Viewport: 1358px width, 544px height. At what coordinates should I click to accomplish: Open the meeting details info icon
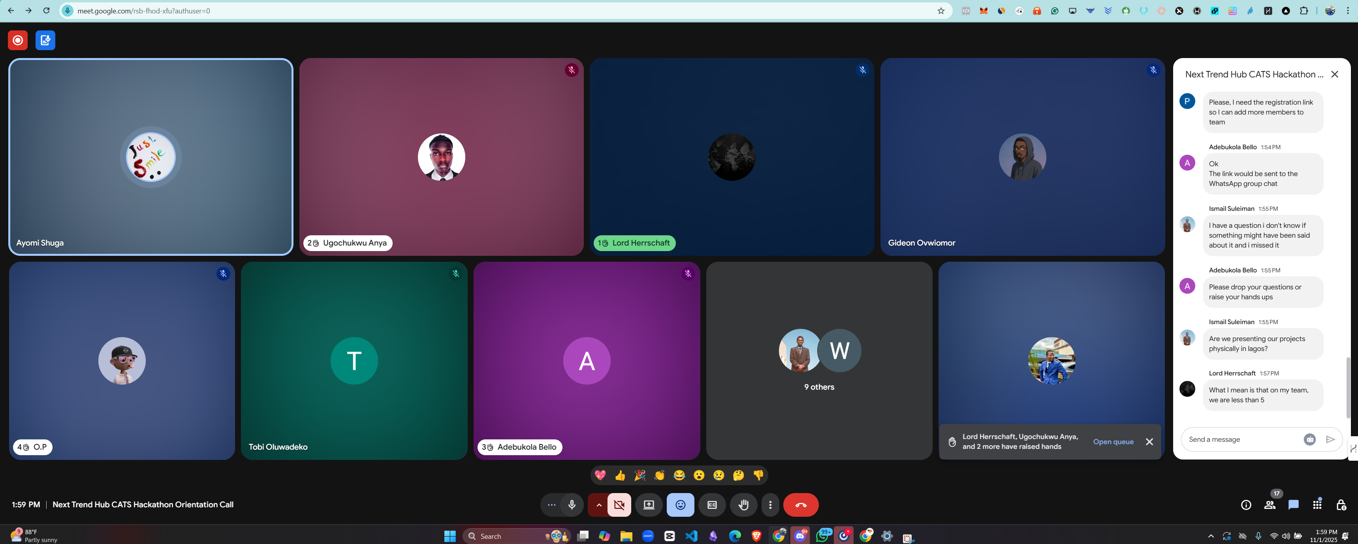click(x=1246, y=505)
